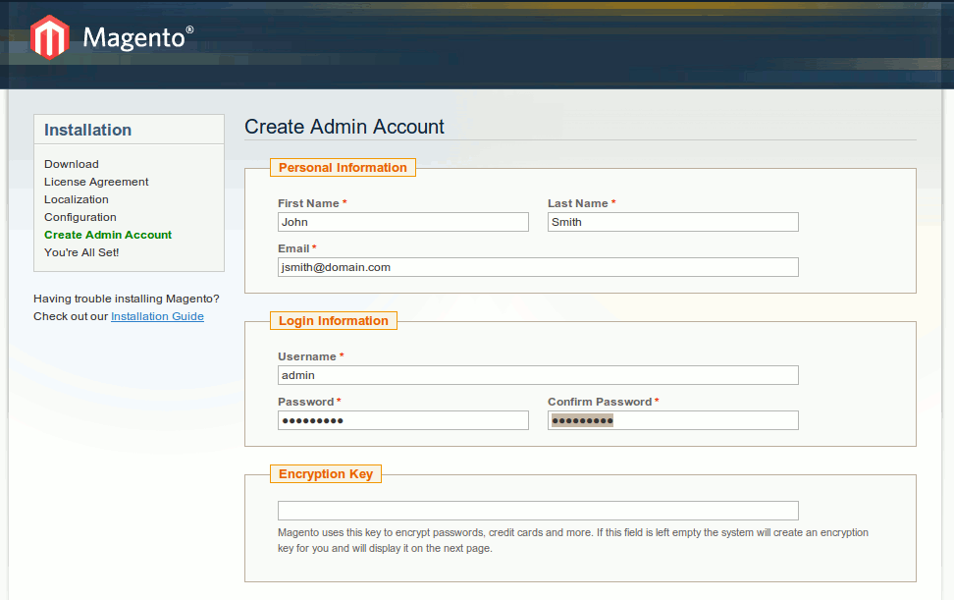Click the Encryption Key section legend

[326, 474]
